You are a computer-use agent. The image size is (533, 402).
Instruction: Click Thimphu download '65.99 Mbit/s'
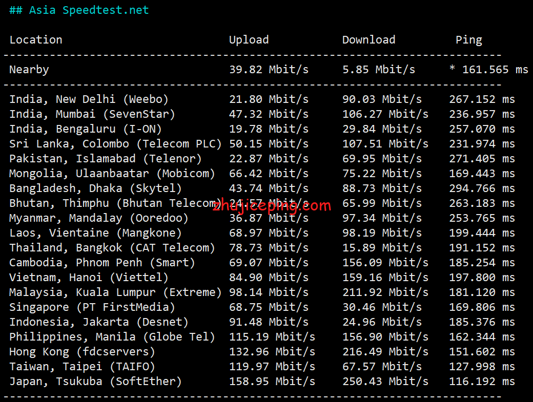[x=382, y=203]
